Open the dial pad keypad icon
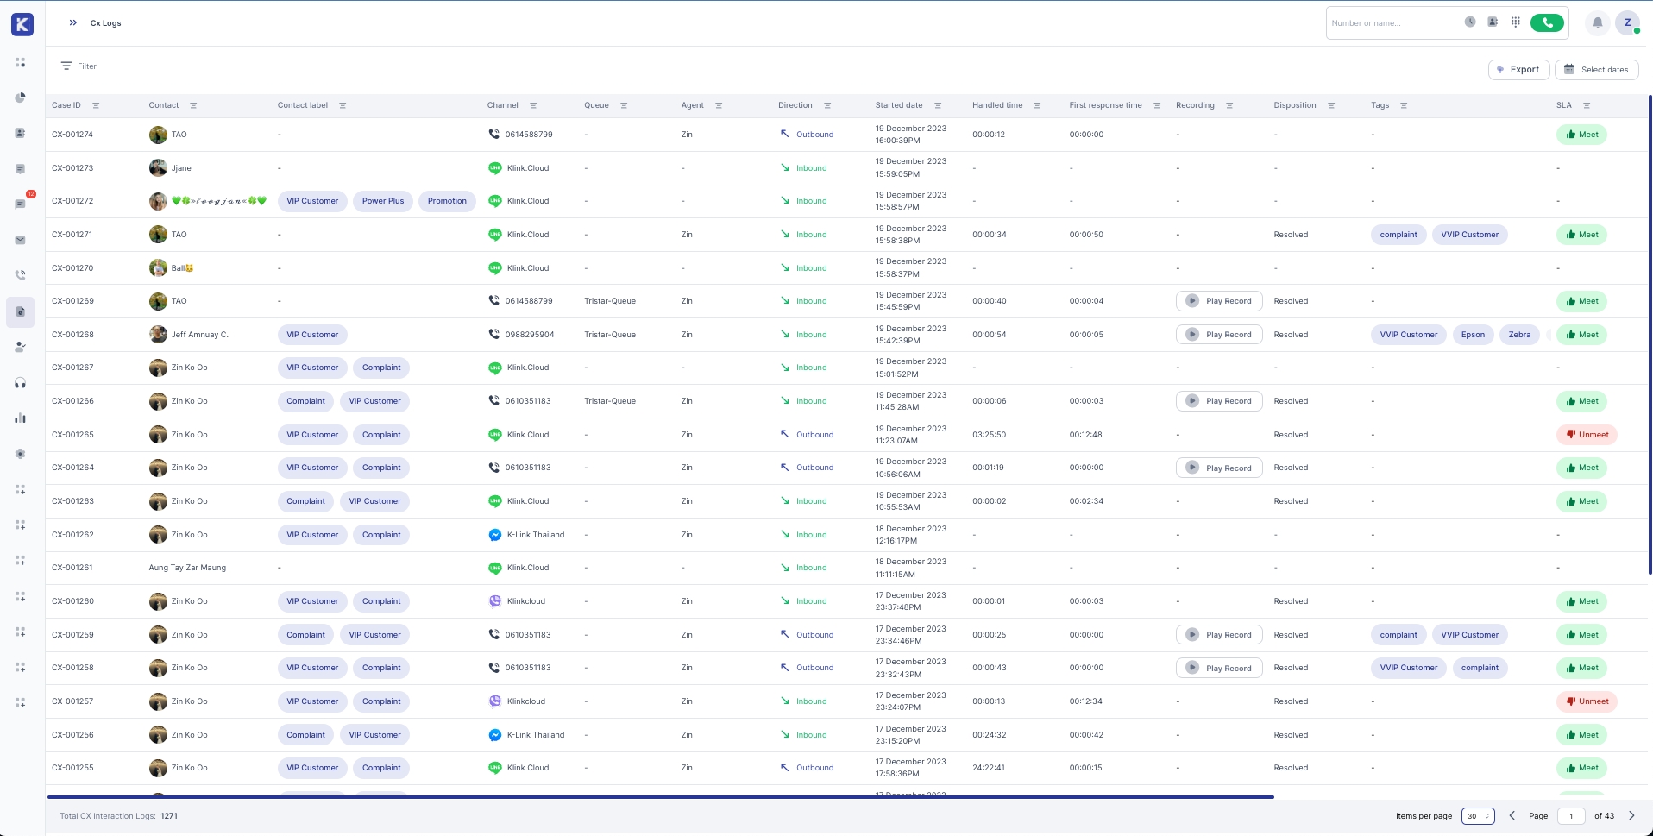Image resolution: width=1653 pixels, height=836 pixels. pos(1515,22)
